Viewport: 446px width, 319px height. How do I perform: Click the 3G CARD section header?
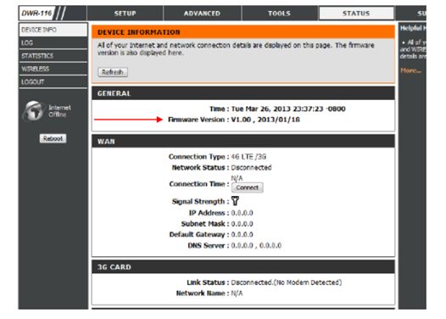(x=243, y=267)
